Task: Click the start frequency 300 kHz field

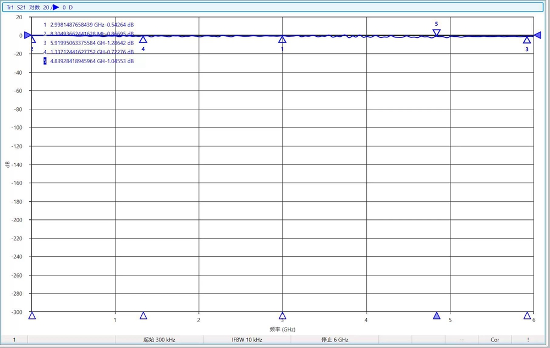Action: coord(159,340)
